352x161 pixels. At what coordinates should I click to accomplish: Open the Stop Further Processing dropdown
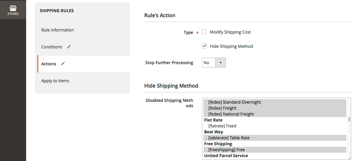(214, 63)
